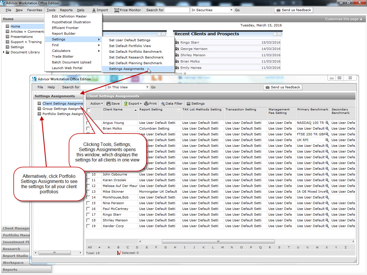
Task: Click the top Search for input field
Action: pos(177,10)
